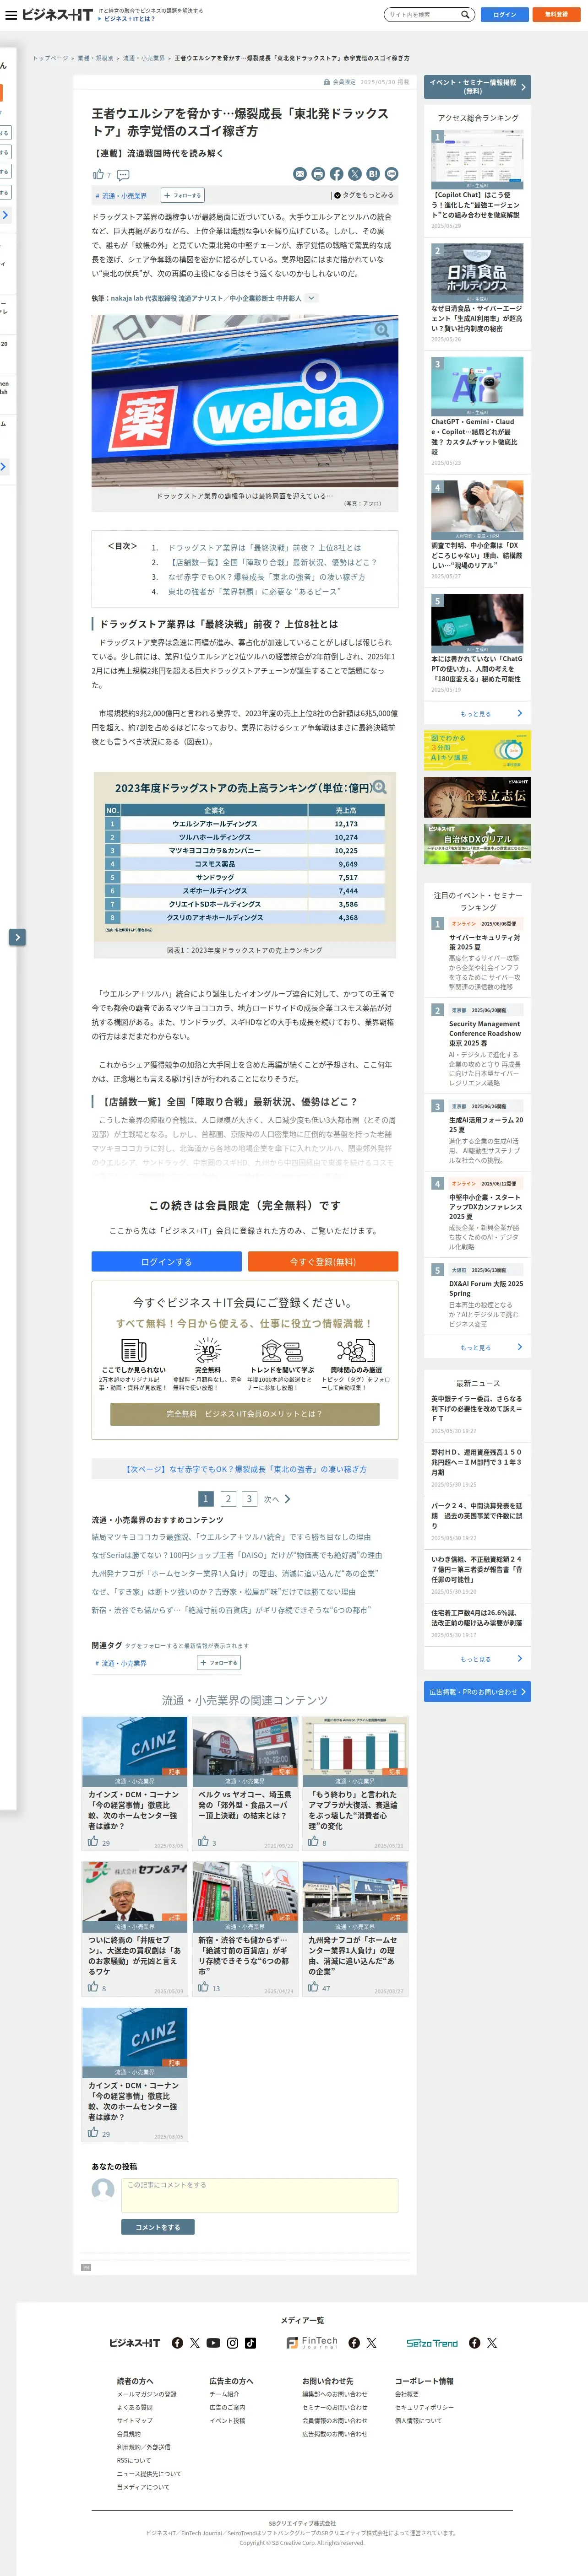The image size is (588, 2576).
Task: Open ビジネス+IT Facebook icon in footer
Action: tap(177, 2343)
